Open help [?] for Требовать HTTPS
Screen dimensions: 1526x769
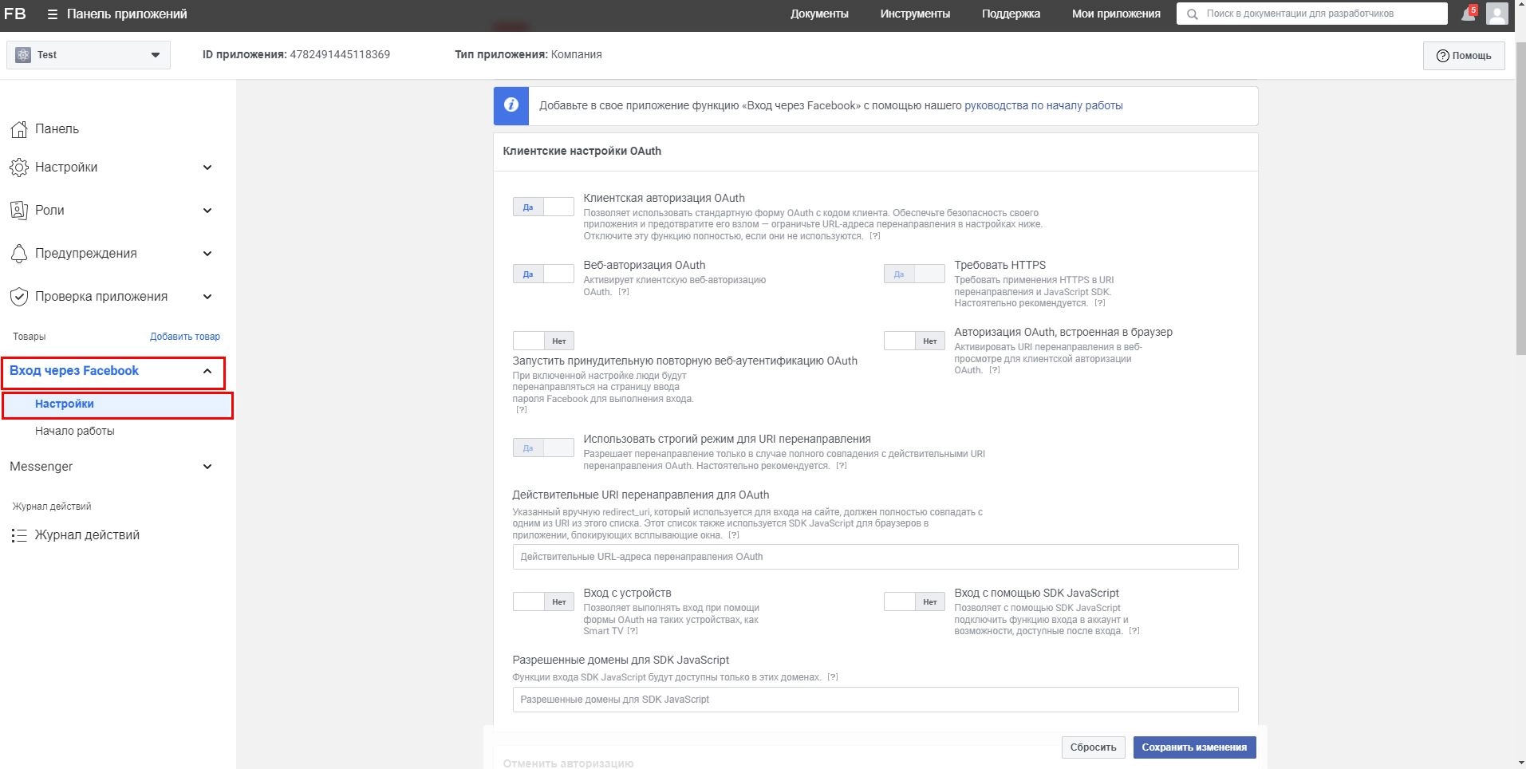coord(1100,303)
